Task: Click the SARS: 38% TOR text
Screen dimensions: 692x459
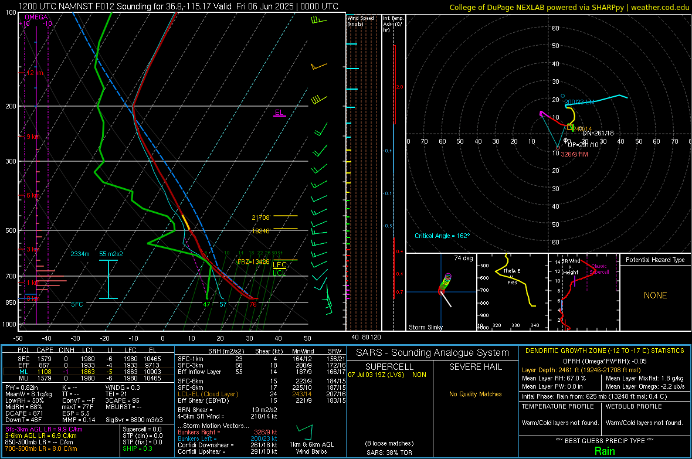Action: (x=388, y=453)
